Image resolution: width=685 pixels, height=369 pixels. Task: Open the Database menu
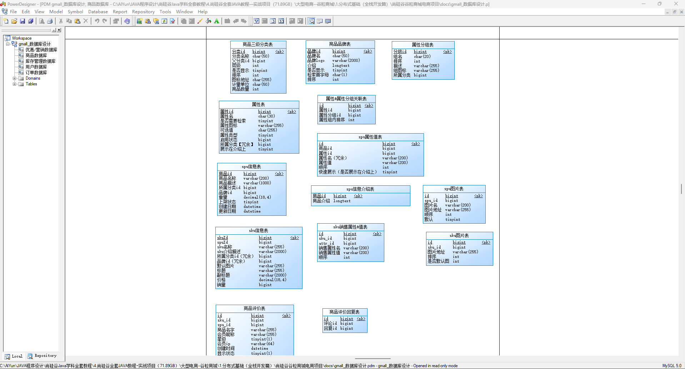point(98,12)
